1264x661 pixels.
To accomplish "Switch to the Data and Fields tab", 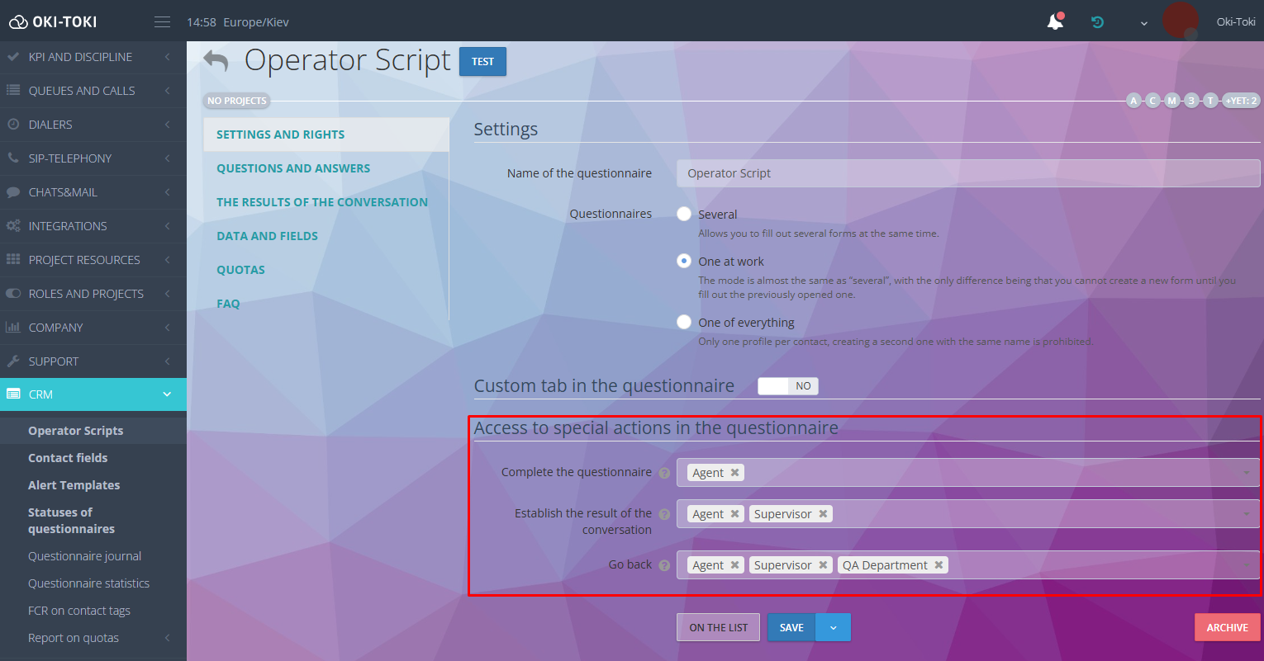I will coord(267,236).
